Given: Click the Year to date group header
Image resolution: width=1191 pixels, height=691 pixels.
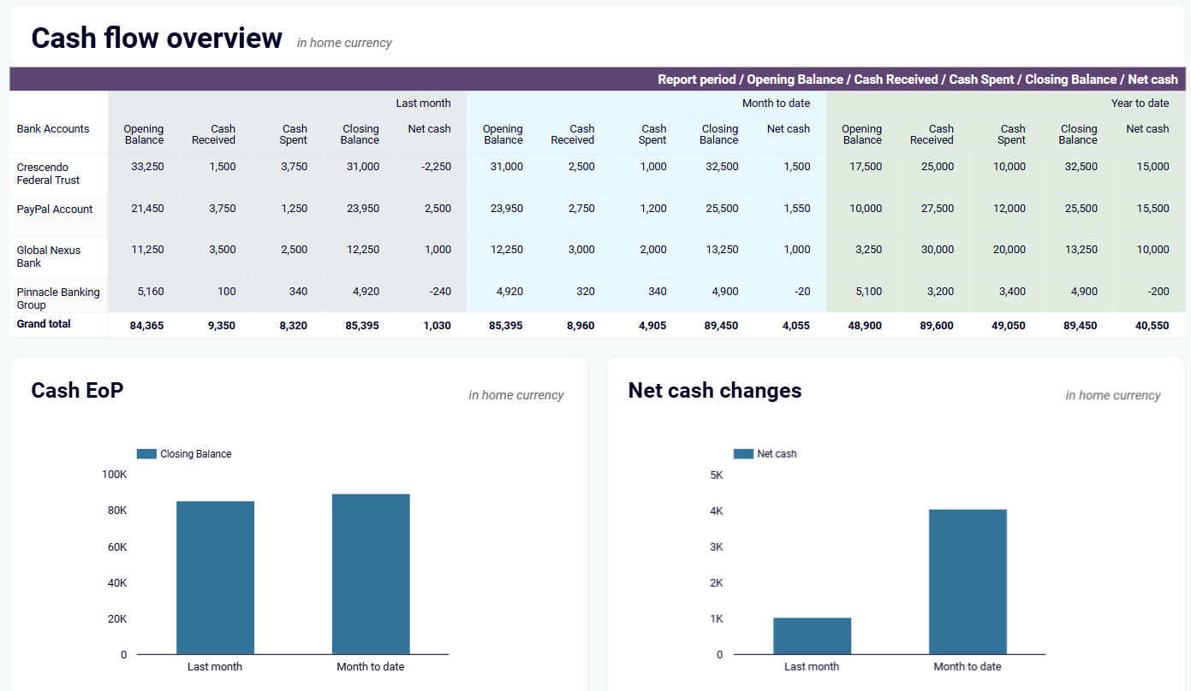Looking at the screenshot, I should pos(1140,103).
